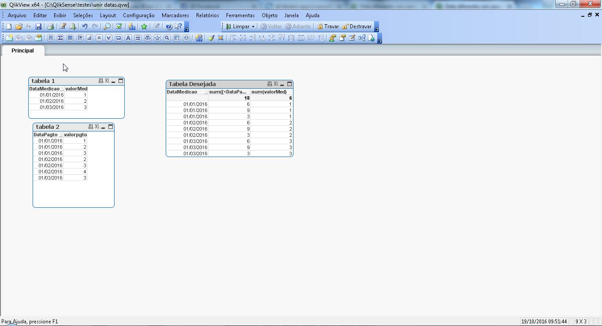This screenshot has width=602, height=326.
Task: Create a Table Box object
Action: pyautogui.click(x=70, y=38)
